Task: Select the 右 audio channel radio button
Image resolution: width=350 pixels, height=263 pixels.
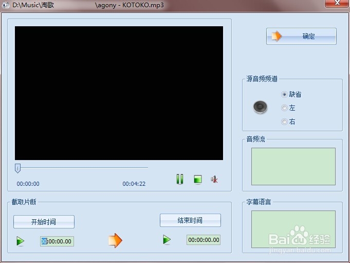Action: click(x=284, y=121)
